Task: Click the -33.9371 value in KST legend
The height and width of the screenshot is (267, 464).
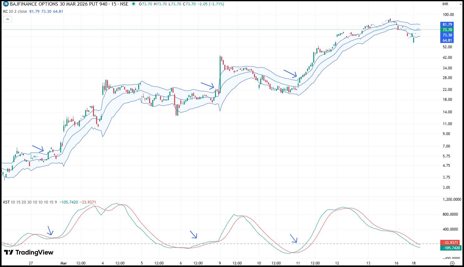Action: 88,202
